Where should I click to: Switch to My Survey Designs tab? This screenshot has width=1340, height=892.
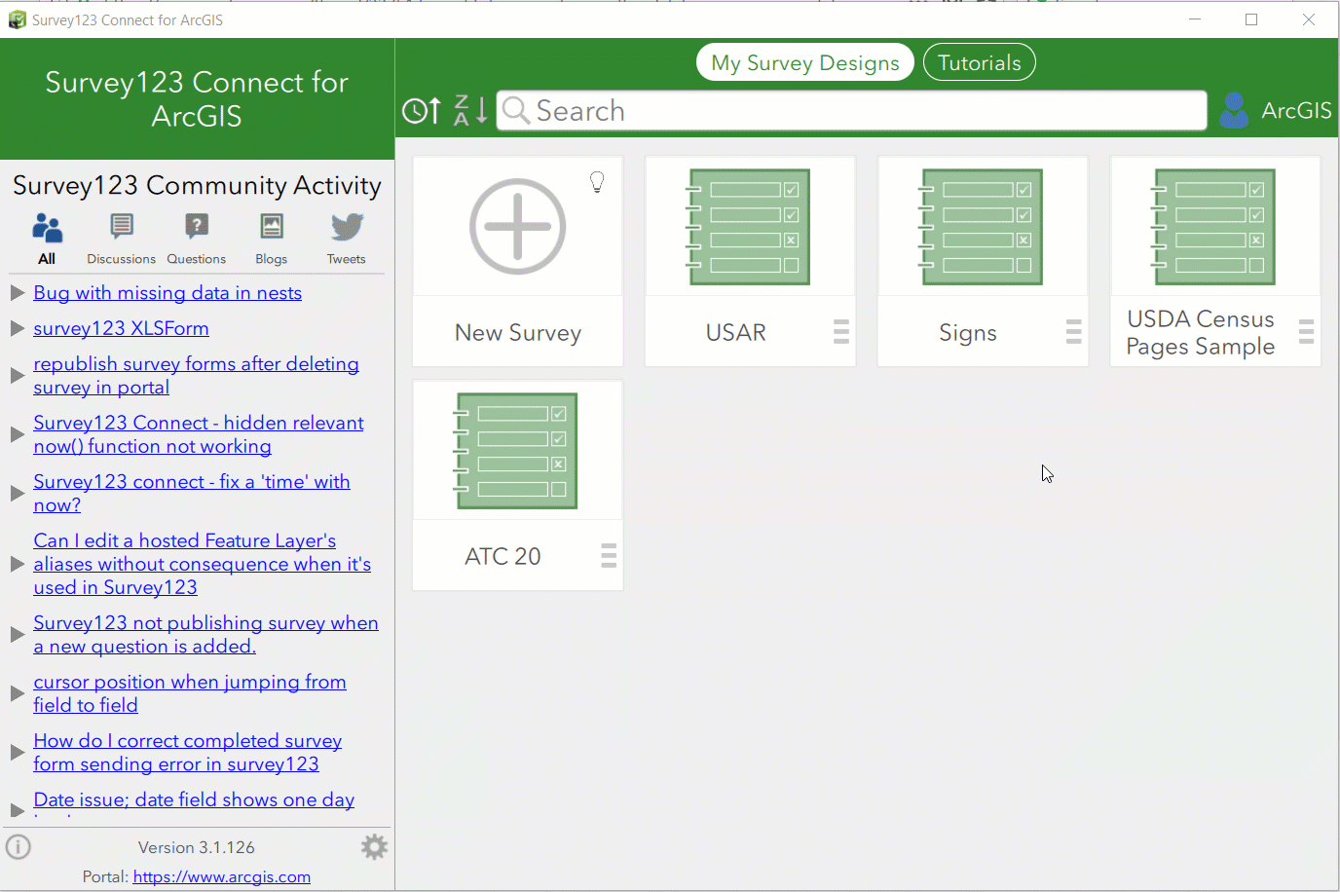(805, 62)
